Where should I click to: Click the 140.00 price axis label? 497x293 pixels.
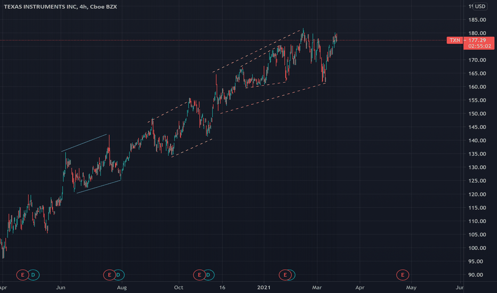[x=477, y=140]
